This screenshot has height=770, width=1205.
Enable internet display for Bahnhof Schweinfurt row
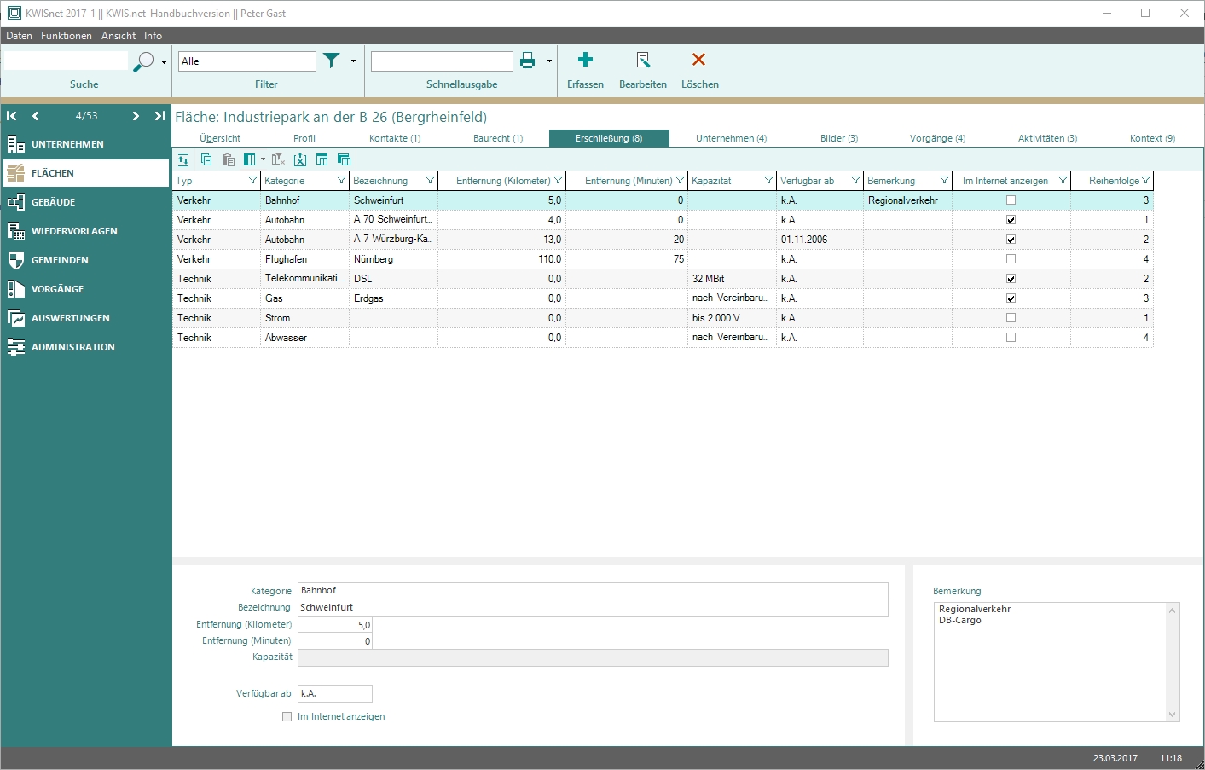1011,200
